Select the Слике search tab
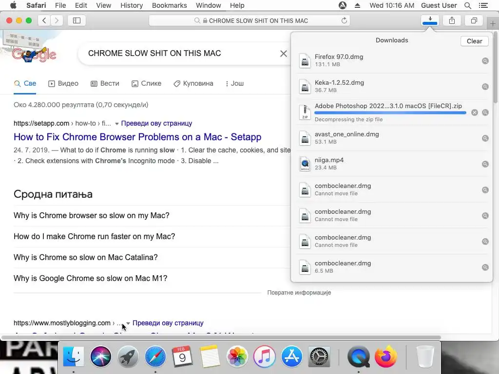The height and width of the screenshot is (374, 499). coord(146,83)
